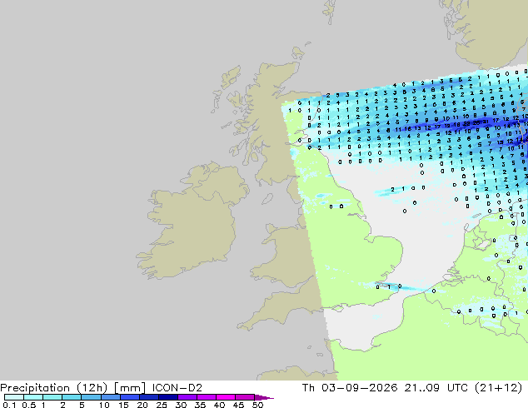528x408 pixels.
Task: Click Northern Ireland on the map
Action: [x=221, y=183]
